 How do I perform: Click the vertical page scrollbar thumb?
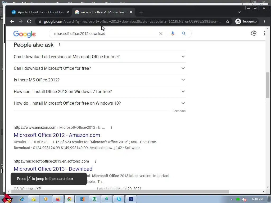(x=268, y=85)
